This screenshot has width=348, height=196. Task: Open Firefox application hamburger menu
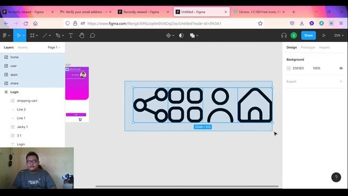341,23
